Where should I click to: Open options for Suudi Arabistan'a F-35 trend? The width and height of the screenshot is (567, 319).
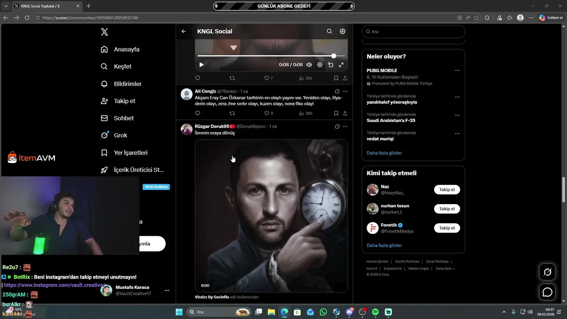[457, 115]
